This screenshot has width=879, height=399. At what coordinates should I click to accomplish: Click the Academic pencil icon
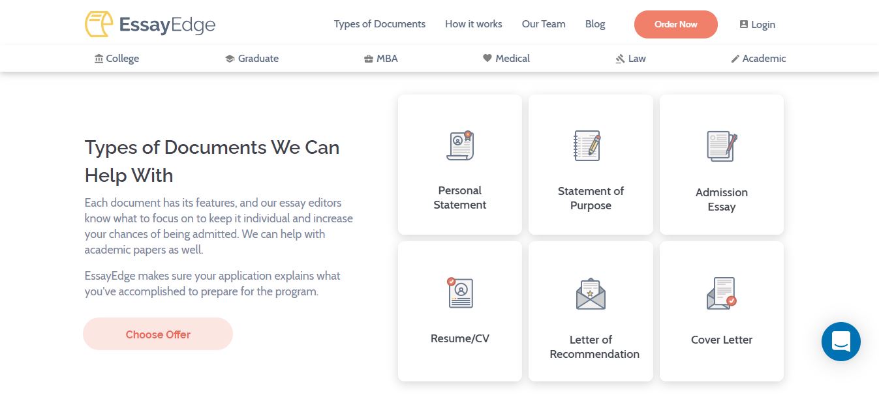735,59
